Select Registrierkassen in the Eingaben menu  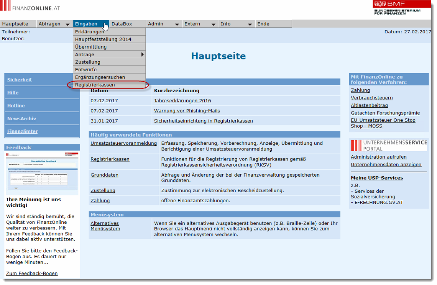click(95, 85)
